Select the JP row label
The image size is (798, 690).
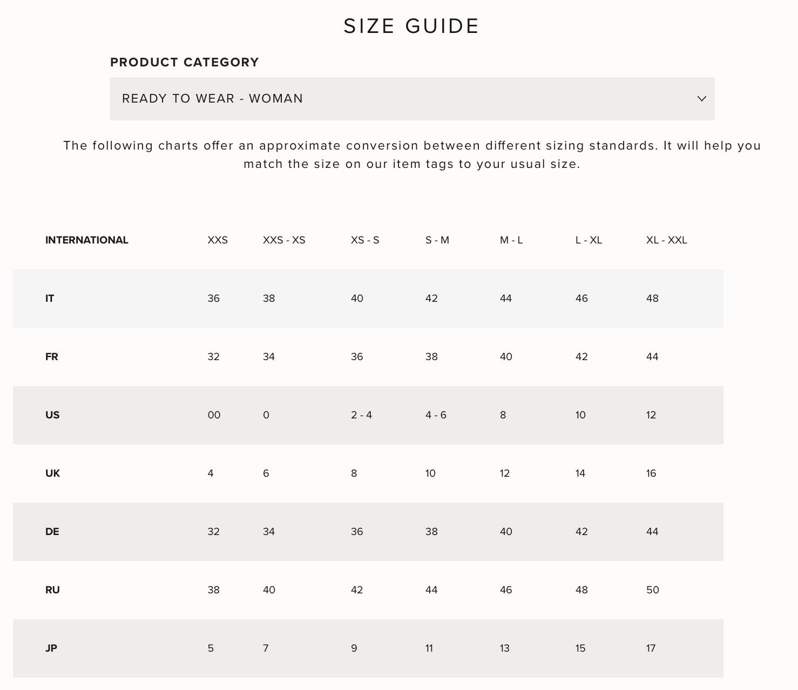point(51,648)
